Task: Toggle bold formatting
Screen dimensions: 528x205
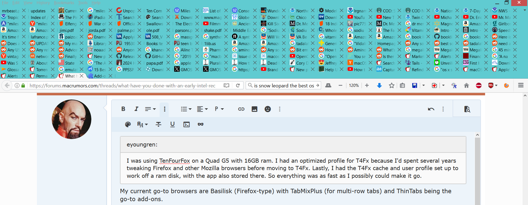Action: click(x=123, y=109)
